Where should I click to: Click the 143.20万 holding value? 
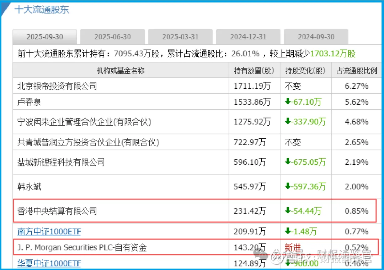click(x=250, y=248)
